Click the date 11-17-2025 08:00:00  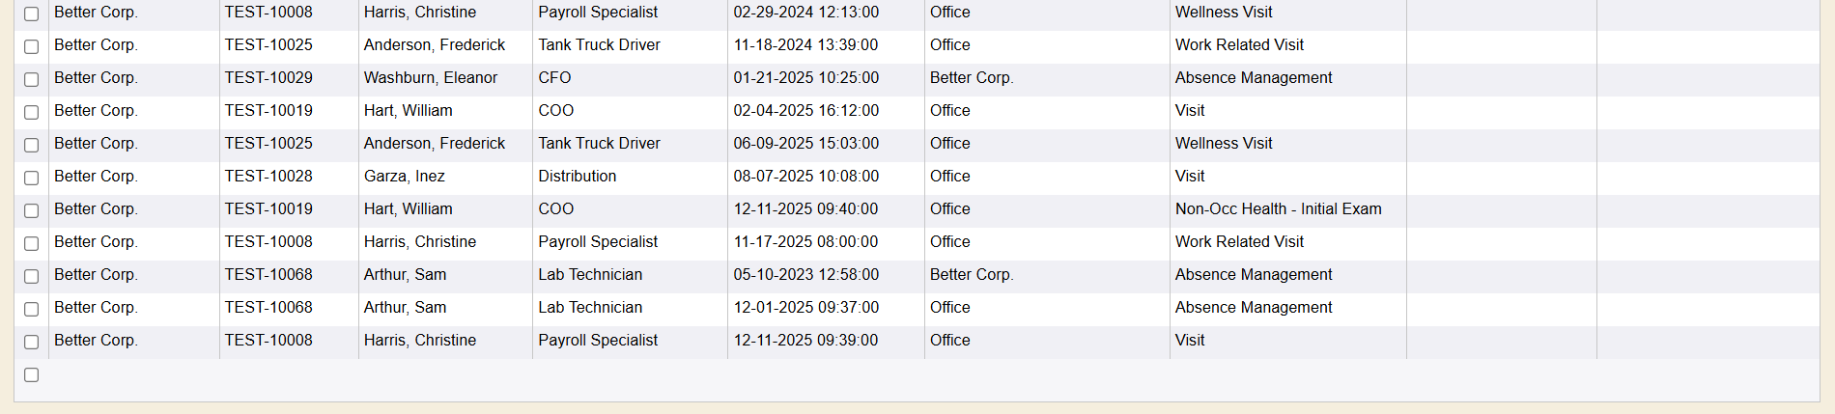805,242
